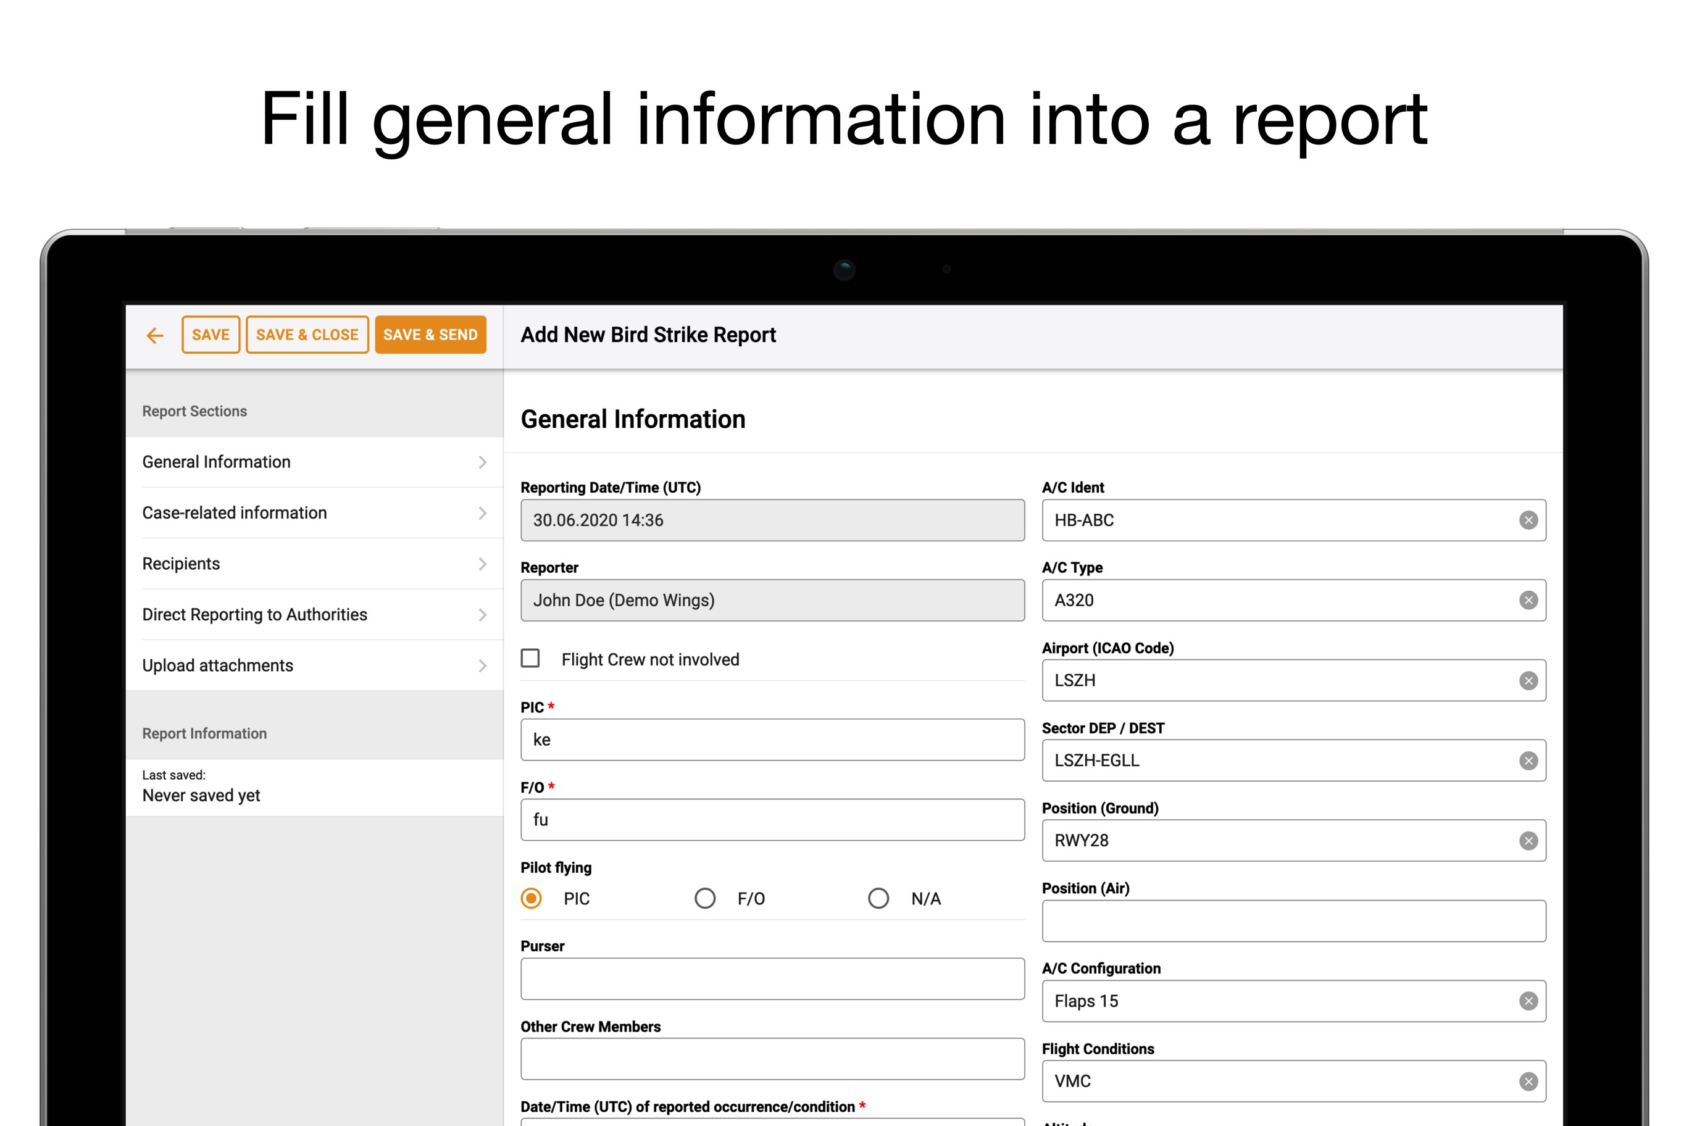Focus the Purser input field
This screenshot has width=1689, height=1126.
point(772,979)
